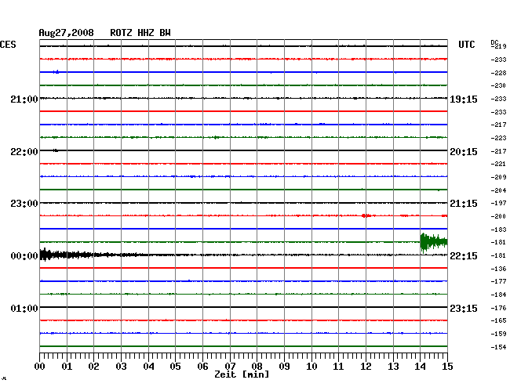Click the 07 minute axis tick label
510x387 pixels.
[x=230, y=367]
